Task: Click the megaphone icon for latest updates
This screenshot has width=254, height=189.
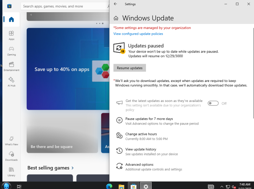Action: (120, 103)
